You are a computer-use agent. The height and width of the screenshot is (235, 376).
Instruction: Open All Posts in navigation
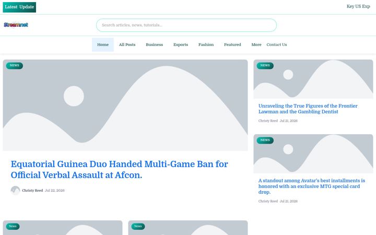click(127, 44)
